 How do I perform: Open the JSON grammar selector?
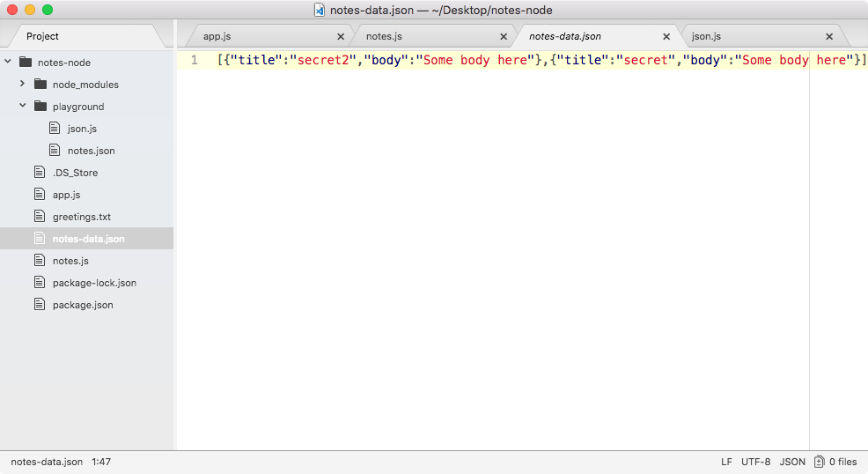coord(792,462)
